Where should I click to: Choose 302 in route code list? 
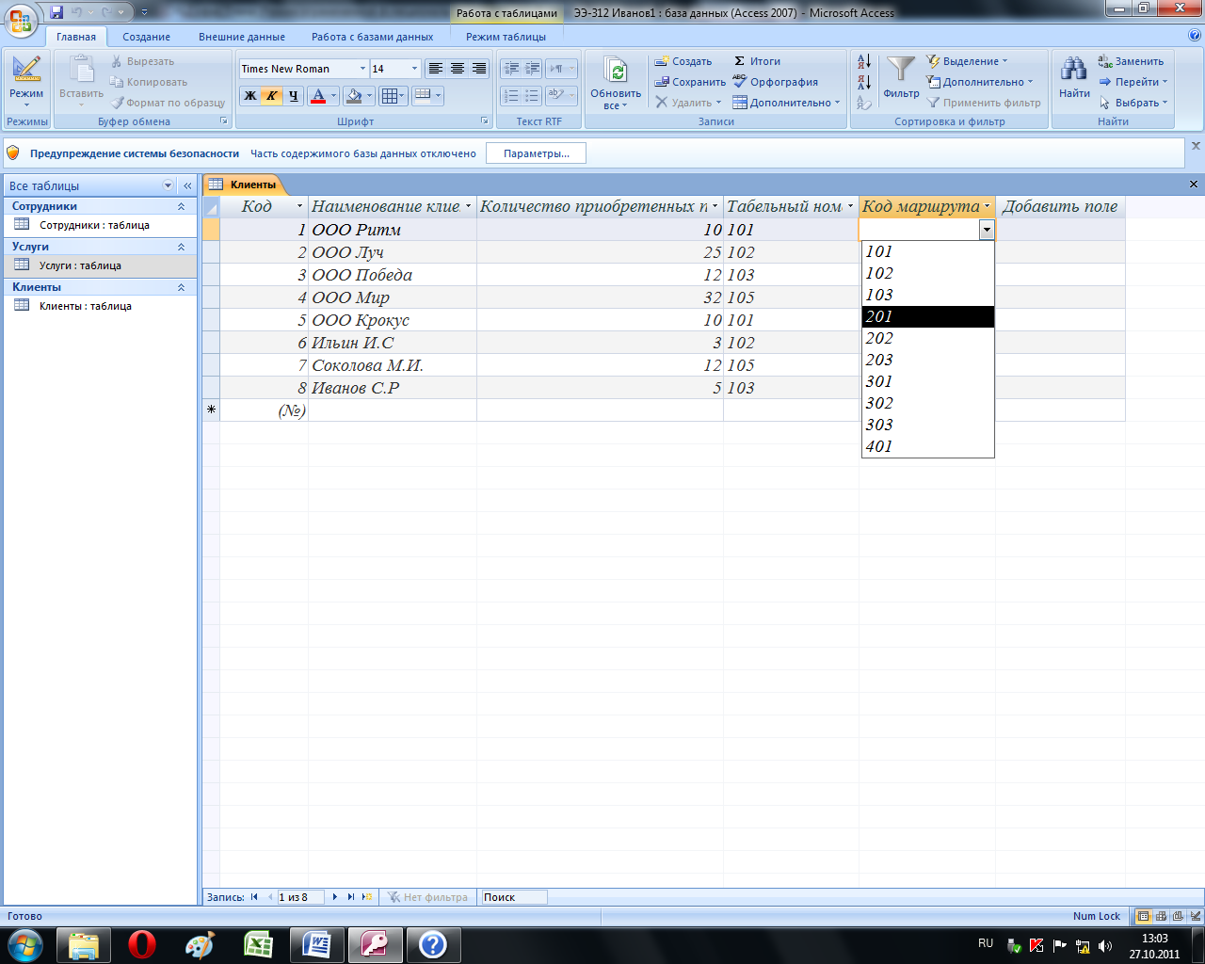pyautogui.click(x=928, y=403)
